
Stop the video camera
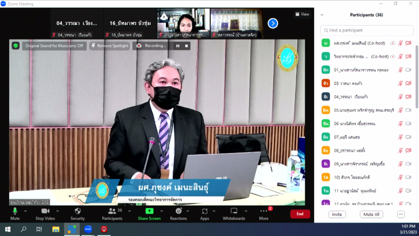(x=45, y=214)
